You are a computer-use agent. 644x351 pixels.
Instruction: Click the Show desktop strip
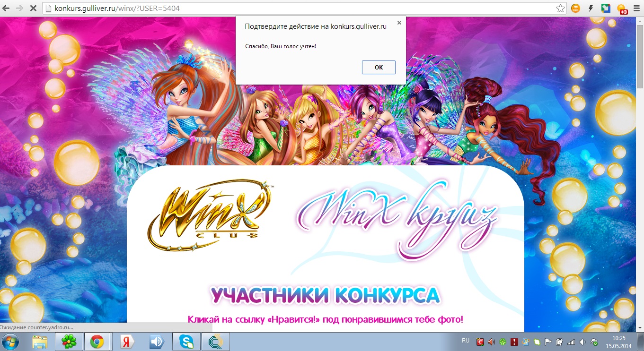click(640, 342)
